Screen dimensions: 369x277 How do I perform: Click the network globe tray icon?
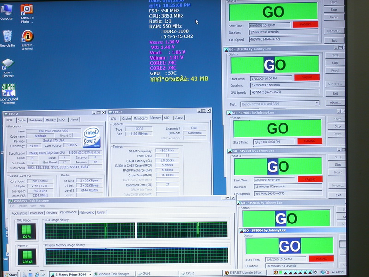coord(322,272)
